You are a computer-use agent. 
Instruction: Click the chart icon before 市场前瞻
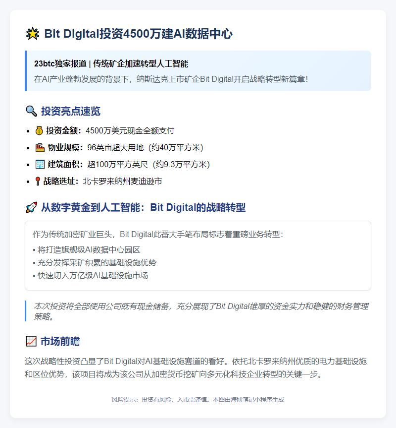coord(31,342)
